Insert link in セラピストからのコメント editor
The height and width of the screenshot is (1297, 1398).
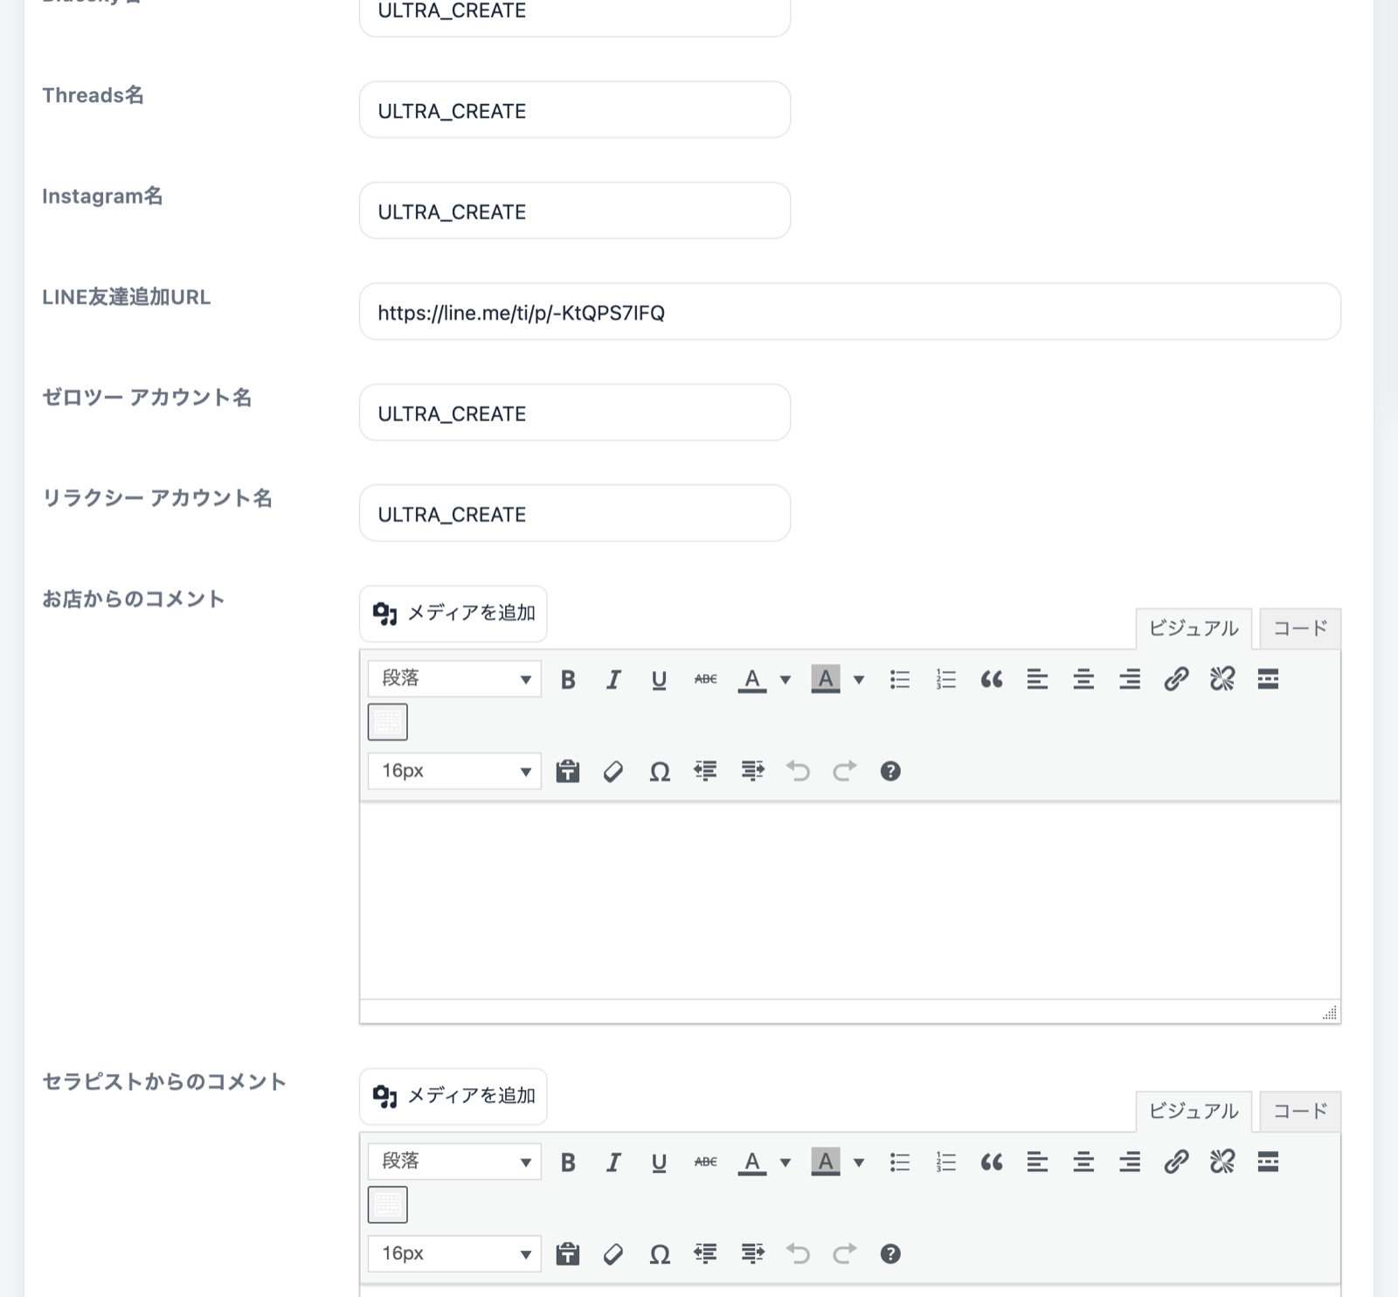tap(1176, 1162)
